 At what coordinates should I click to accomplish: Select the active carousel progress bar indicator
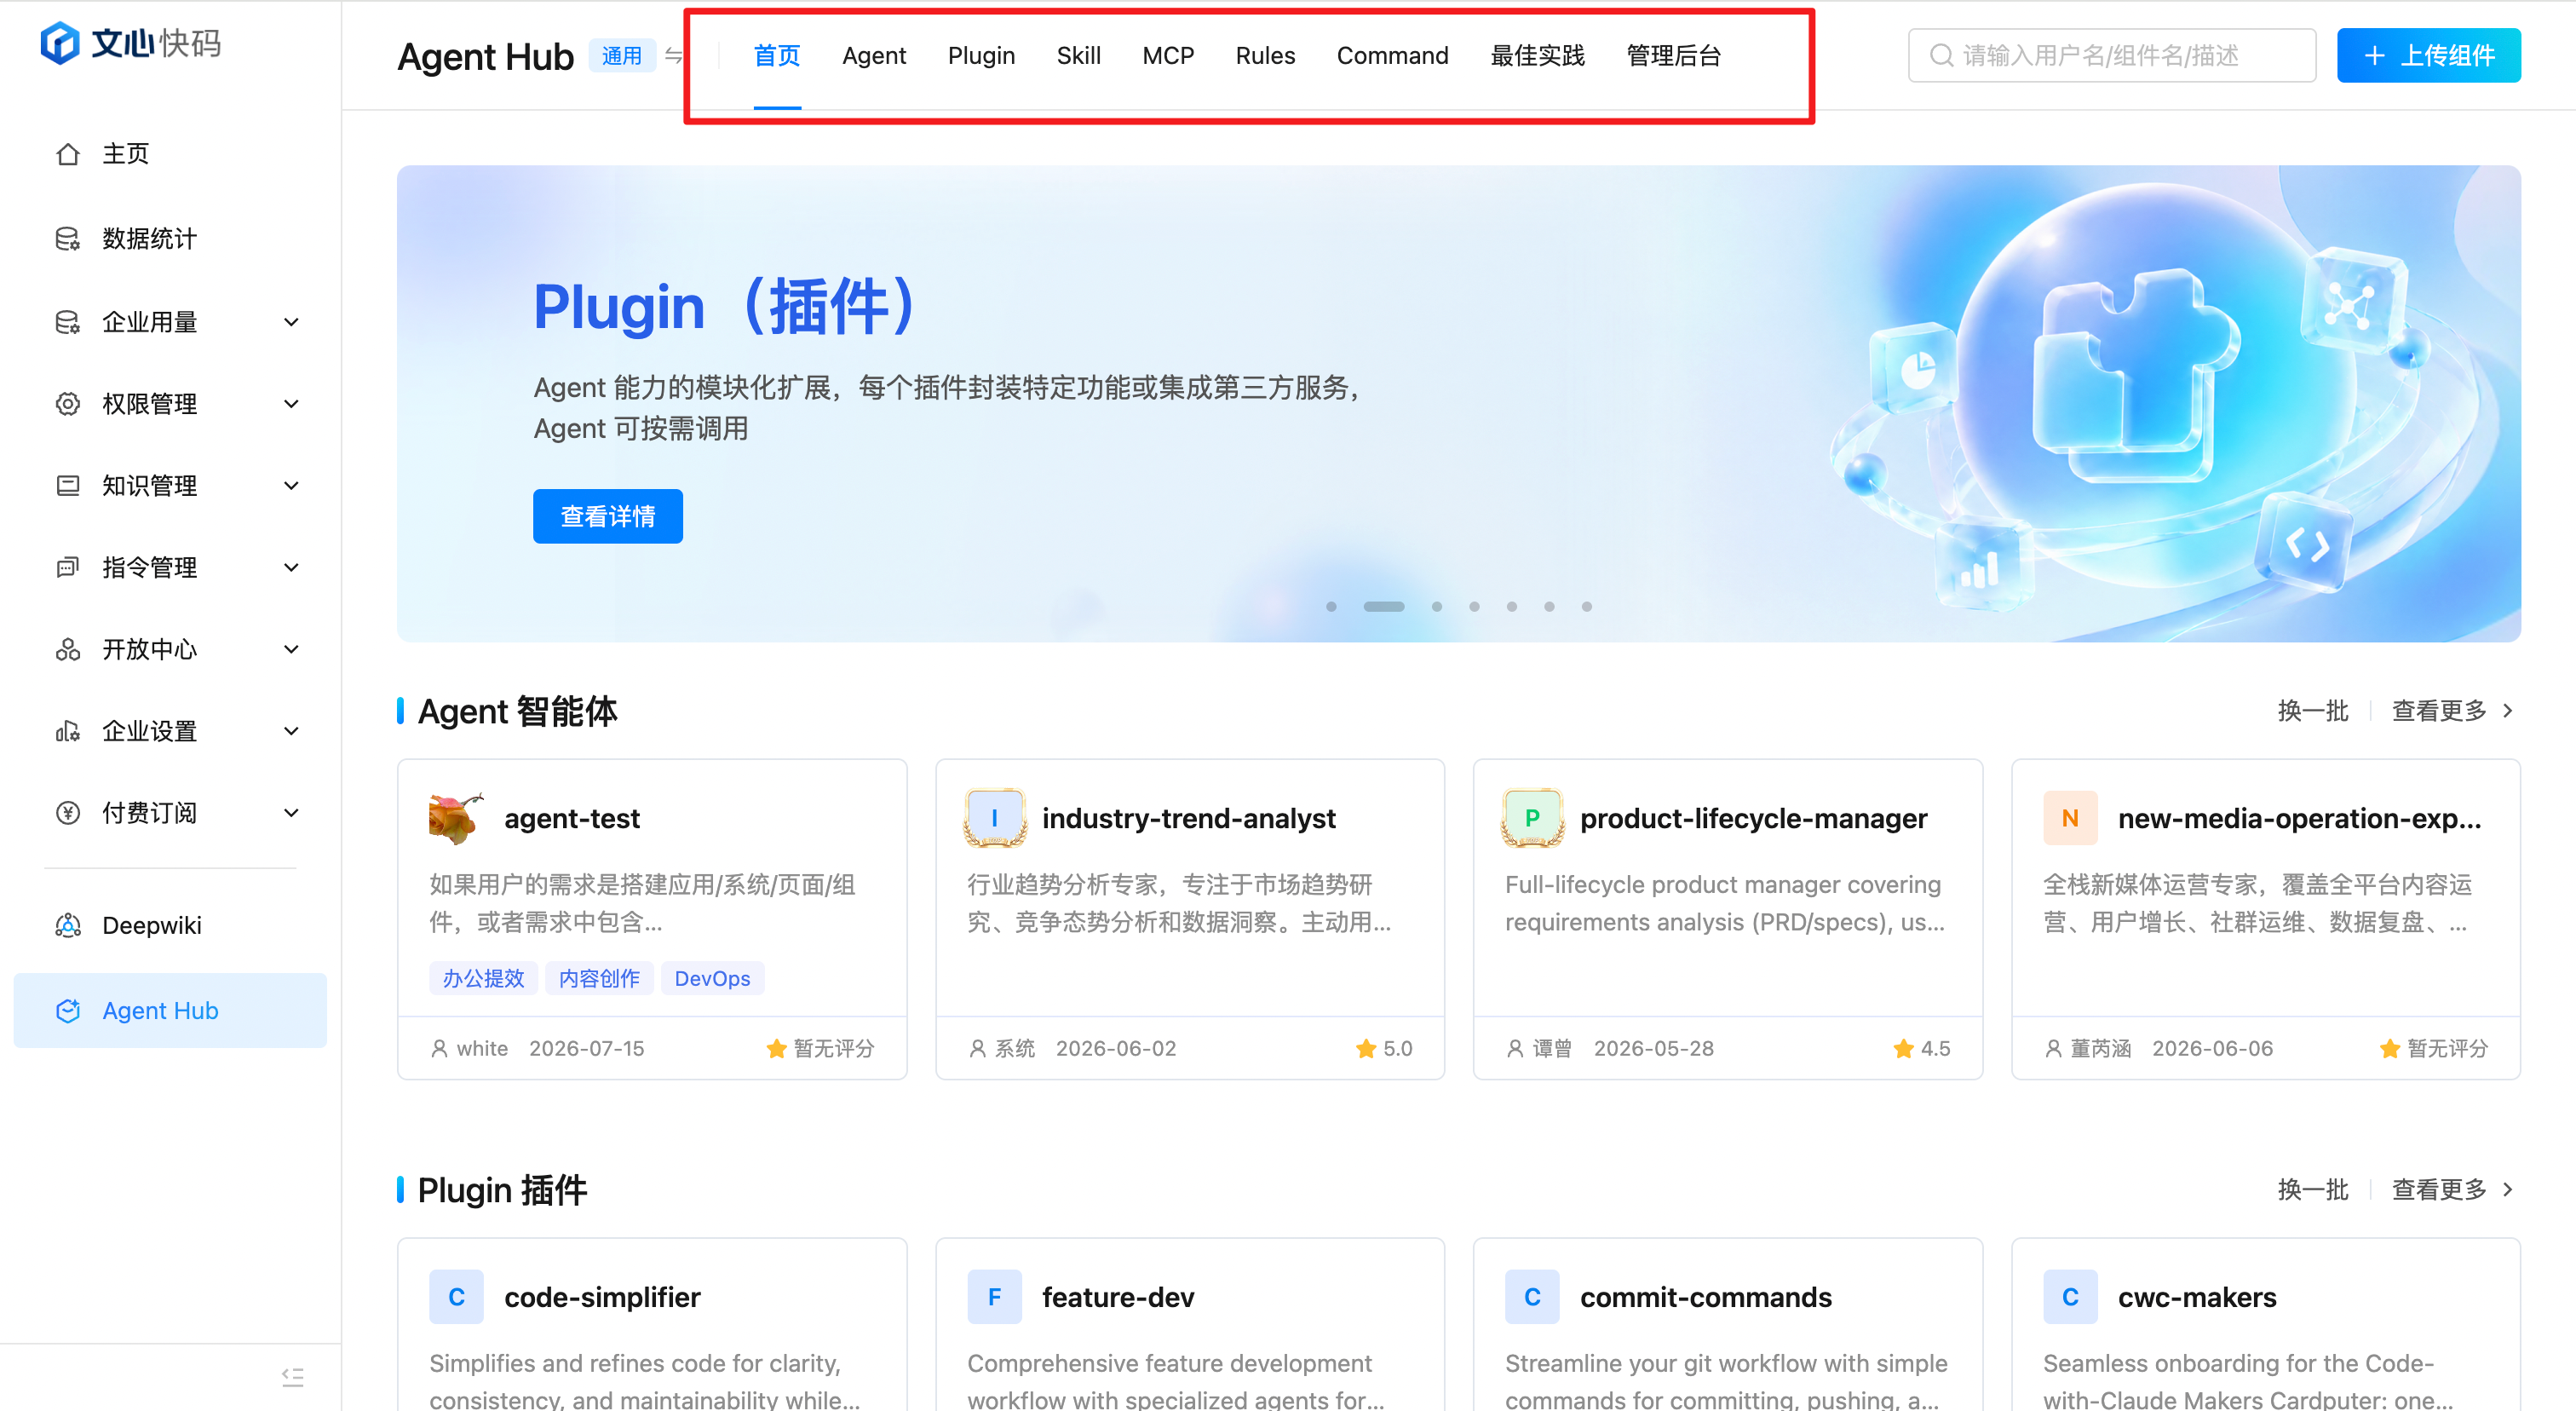pyautogui.click(x=1384, y=607)
